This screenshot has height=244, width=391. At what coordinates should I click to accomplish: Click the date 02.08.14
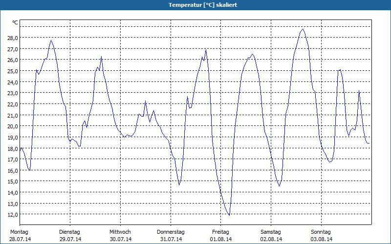click(271, 240)
